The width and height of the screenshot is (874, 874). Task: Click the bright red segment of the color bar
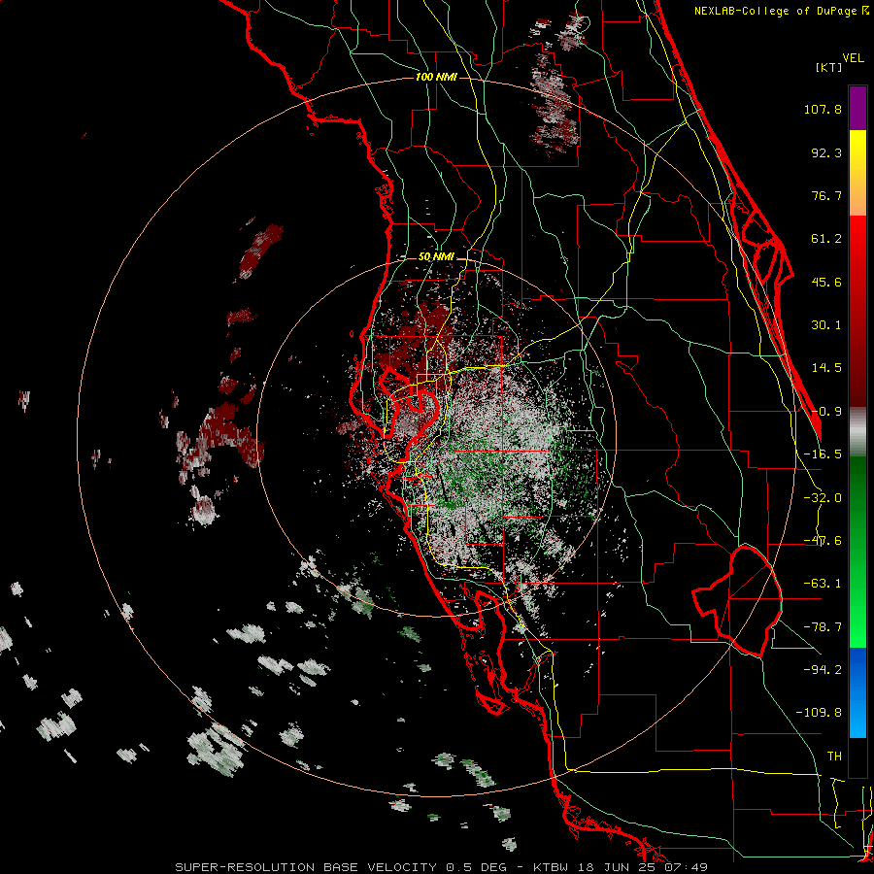(857, 311)
